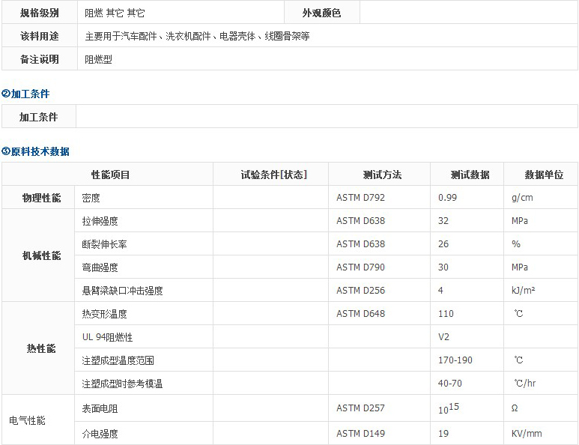Click the 该料用途 row label
This screenshot has width=579, height=445.
coord(40,36)
